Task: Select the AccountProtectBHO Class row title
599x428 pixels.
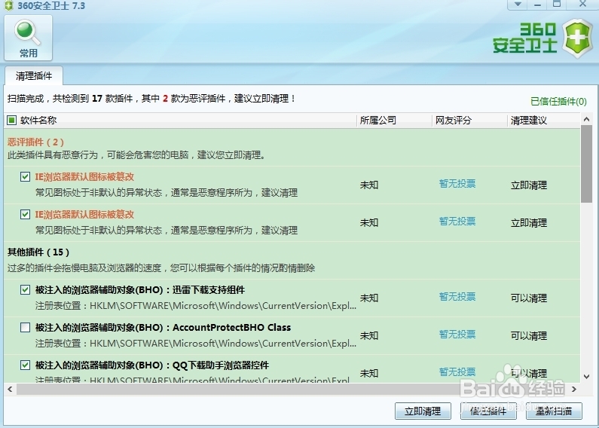Action: point(163,328)
